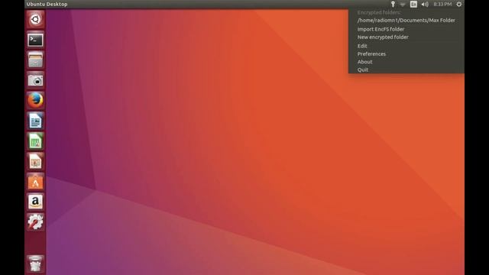
Task: Select the Max Folder encrypted path
Action: coord(406,21)
